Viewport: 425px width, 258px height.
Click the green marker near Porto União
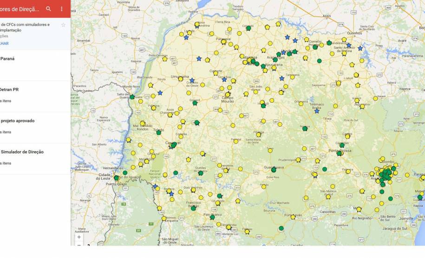(x=281, y=228)
